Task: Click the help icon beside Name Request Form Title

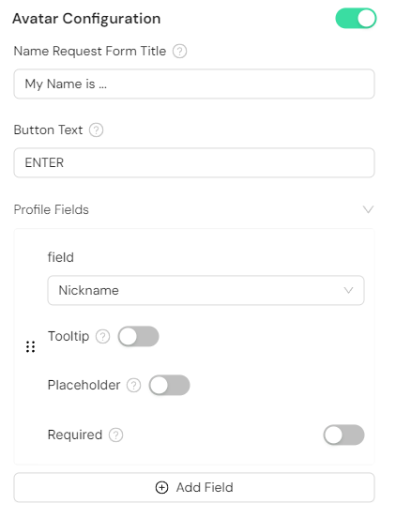Action: click(179, 52)
